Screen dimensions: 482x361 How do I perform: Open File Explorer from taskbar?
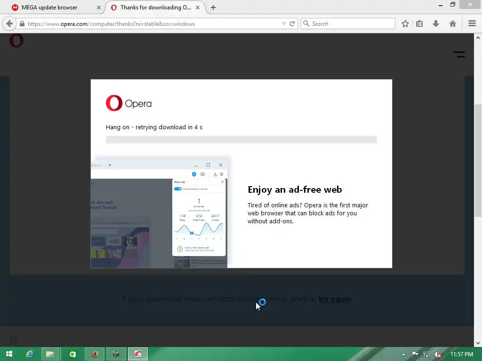[x=50, y=354]
